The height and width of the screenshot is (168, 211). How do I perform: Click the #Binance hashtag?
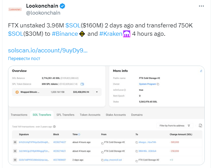point(65,34)
